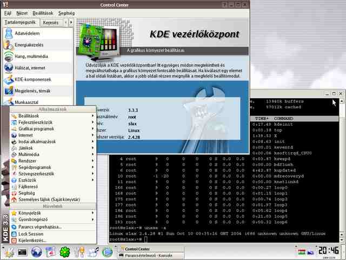Open the KDE-komponensek category icon

point(9,80)
